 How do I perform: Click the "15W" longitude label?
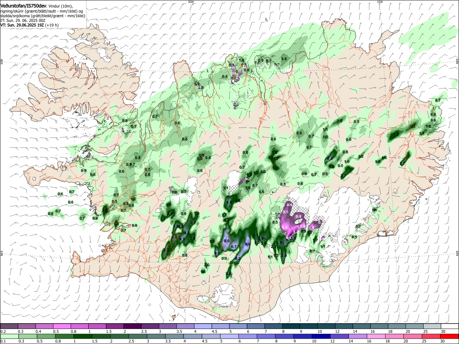tap(380, 1)
